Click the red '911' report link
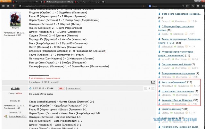Viewport: 205px width, 129px height. (61, 88)
